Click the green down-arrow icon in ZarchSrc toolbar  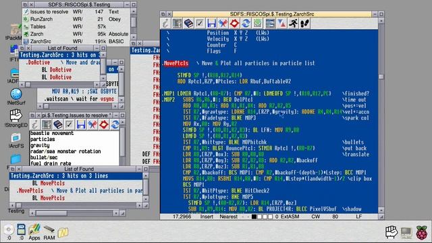(x=257, y=24)
